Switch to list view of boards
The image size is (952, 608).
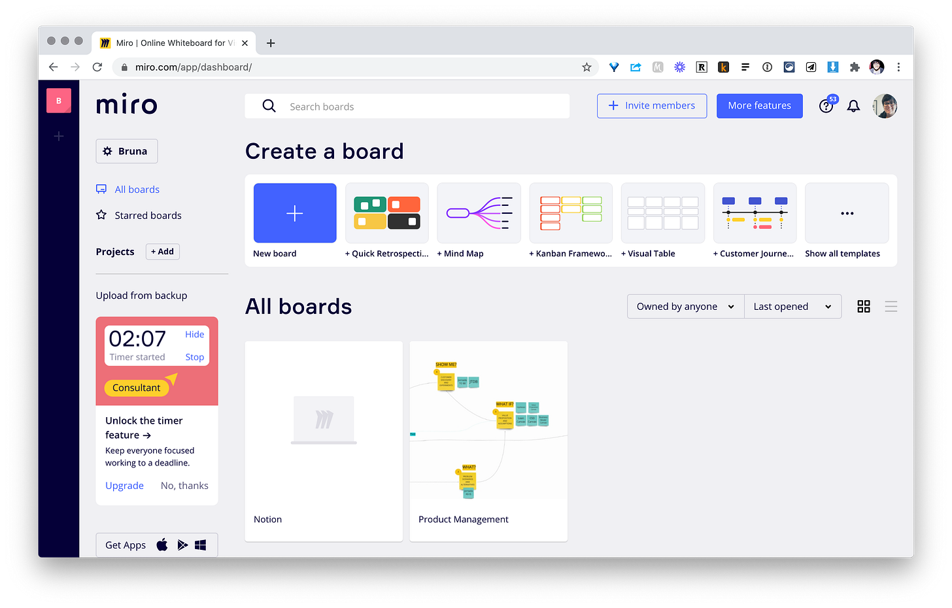891,307
